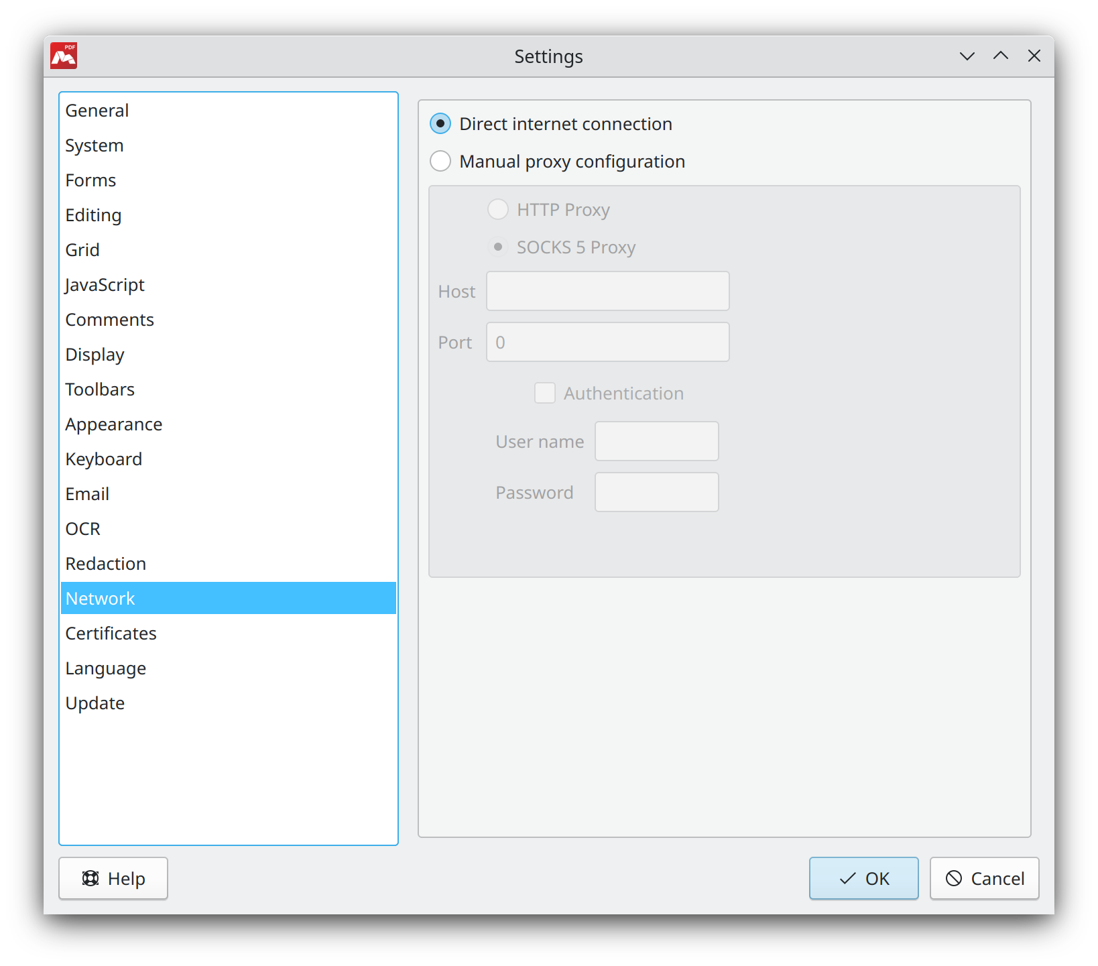This screenshot has height=966, width=1098.
Task: Click the Help button
Action: click(113, 878)
